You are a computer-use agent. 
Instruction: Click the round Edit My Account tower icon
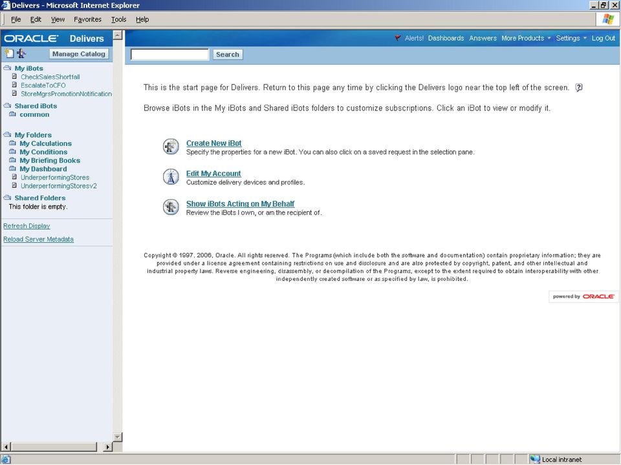pos(171,176)
